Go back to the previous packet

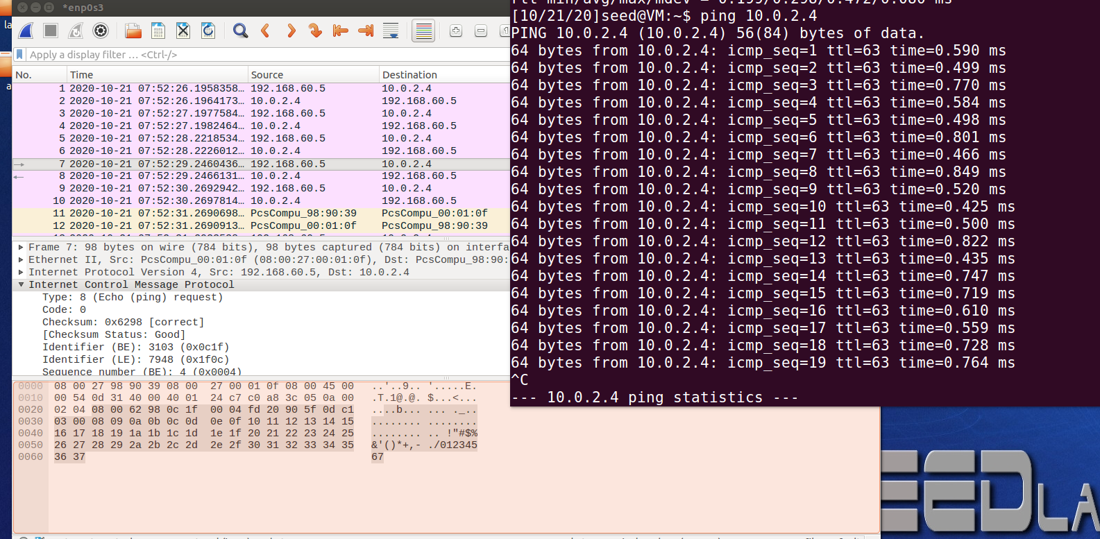click(265, 31)
